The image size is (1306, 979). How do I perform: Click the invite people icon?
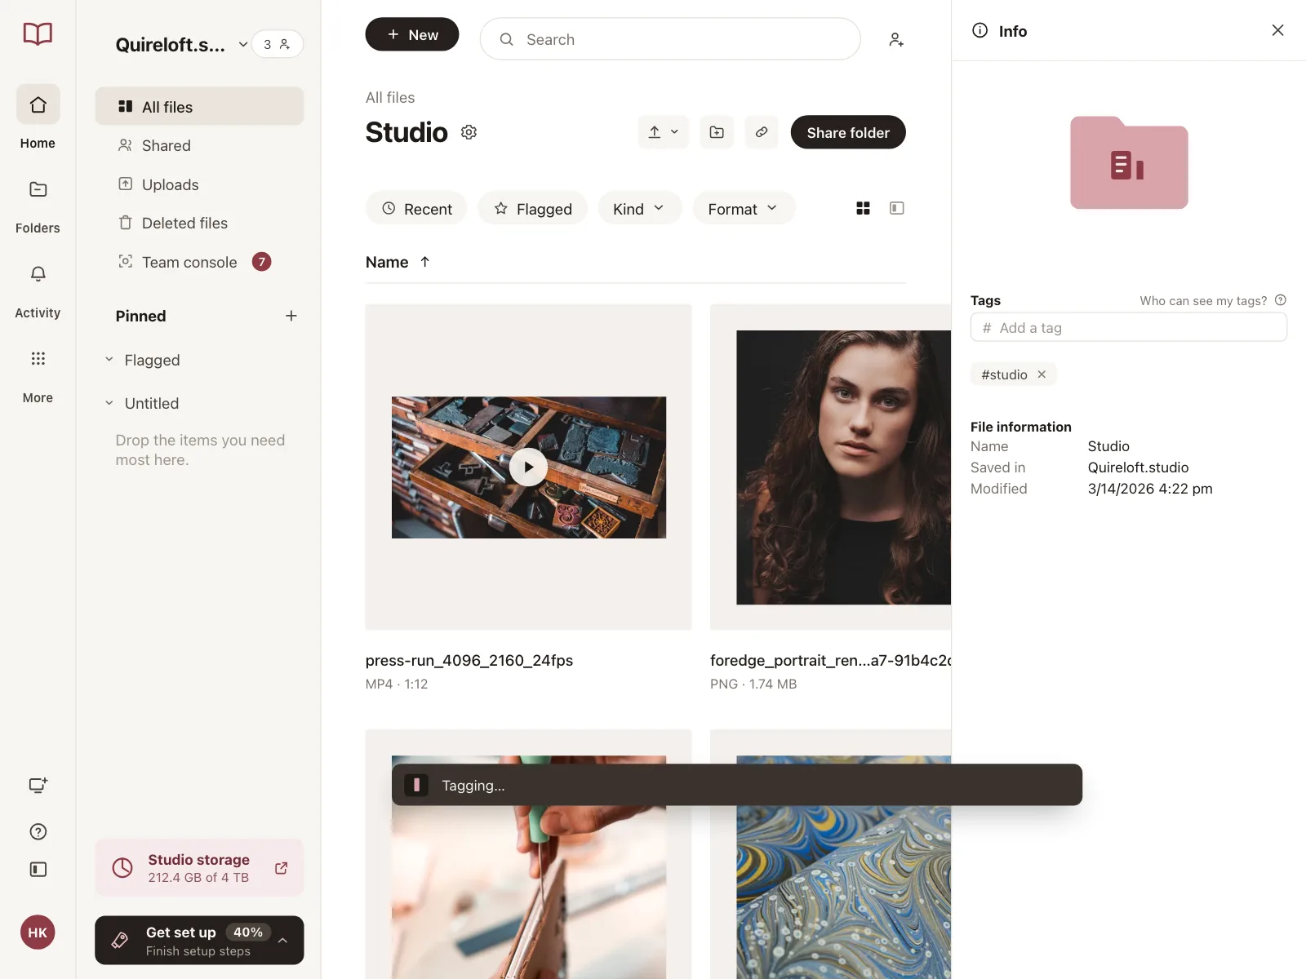(896, 39)
